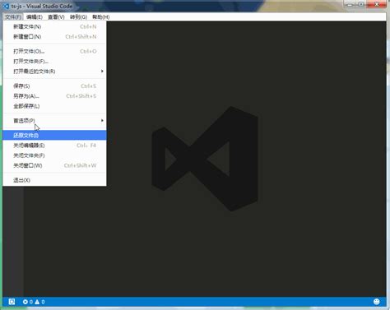390x310 pixels.
Task: Close the Visual Studio Code window
Action: 377,4
